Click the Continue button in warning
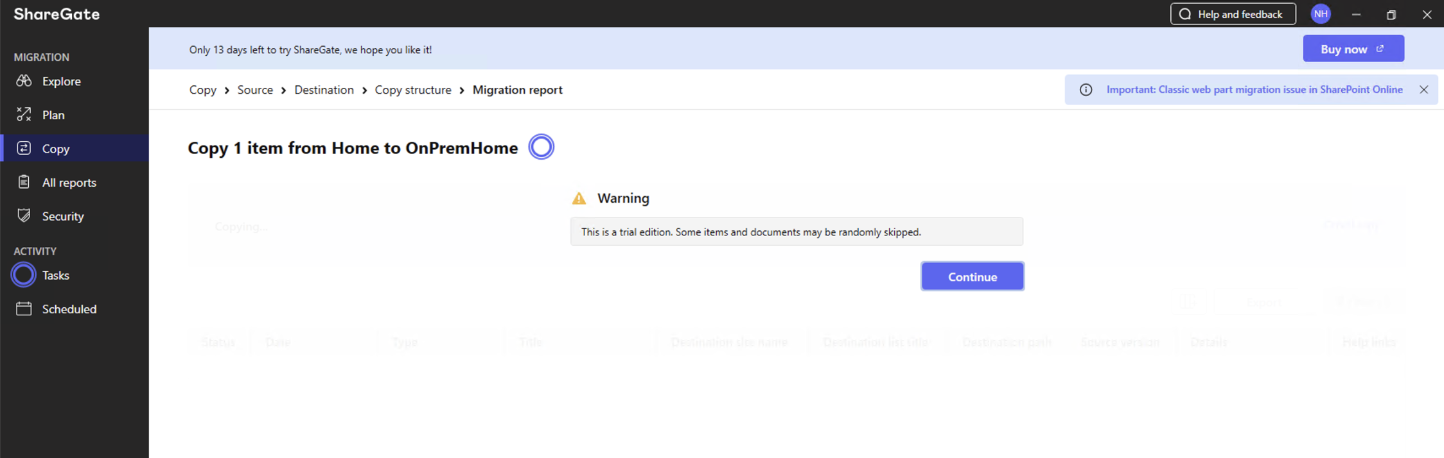1444x458 pixels. (x=973, y=276)
